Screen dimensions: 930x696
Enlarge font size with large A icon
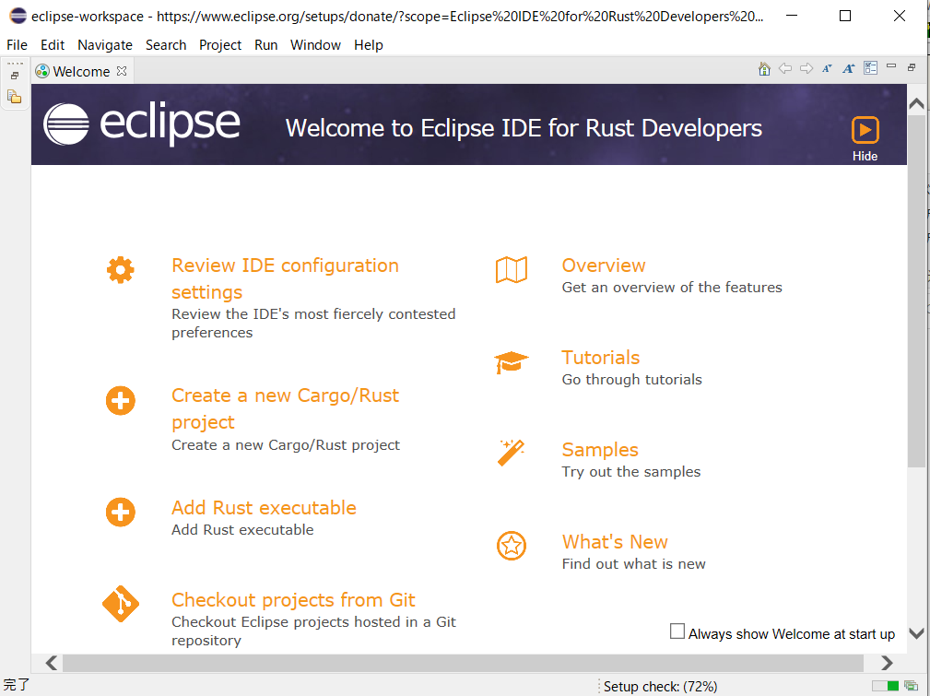pyautogui.click(x=849, y=69)
